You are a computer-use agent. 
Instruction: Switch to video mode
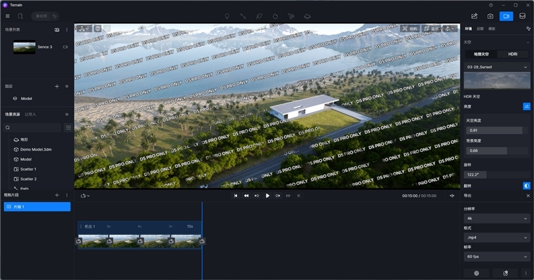click(507, 16)
